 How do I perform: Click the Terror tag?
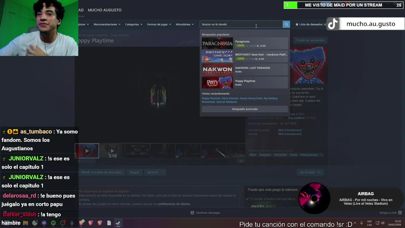(x=253, y=155)
